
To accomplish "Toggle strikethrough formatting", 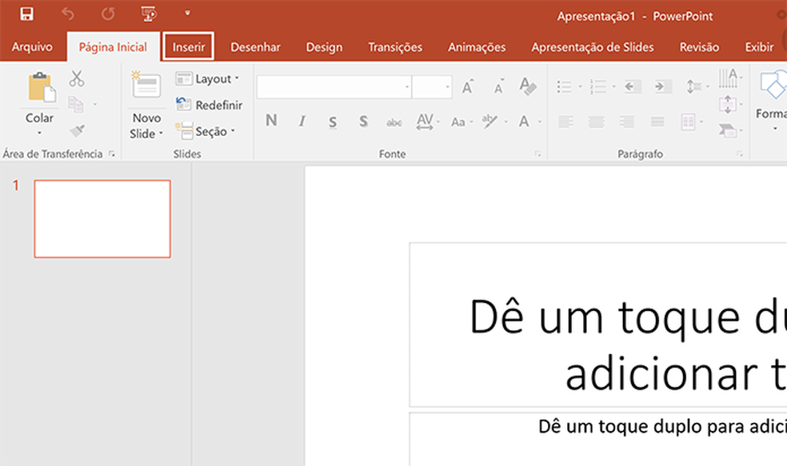I will 394,121.
